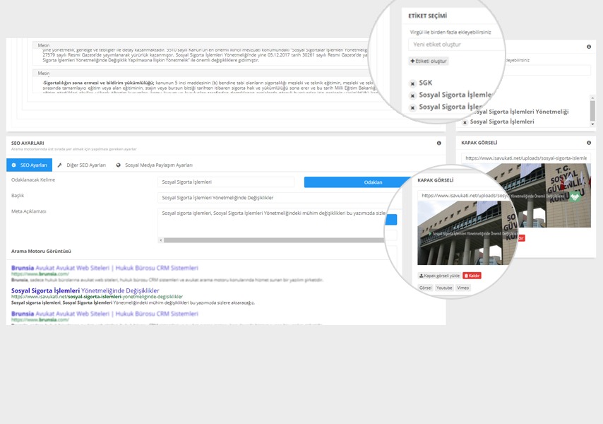Click the info icon in the SEO Ayarları header
Viewport: 603px width, 424px height.
pyautogui.click(x=438, y=143)
